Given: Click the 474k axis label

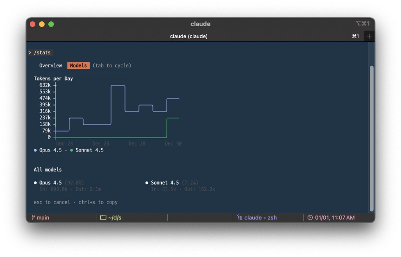Looking at the screenshot, I should point(45,98).
